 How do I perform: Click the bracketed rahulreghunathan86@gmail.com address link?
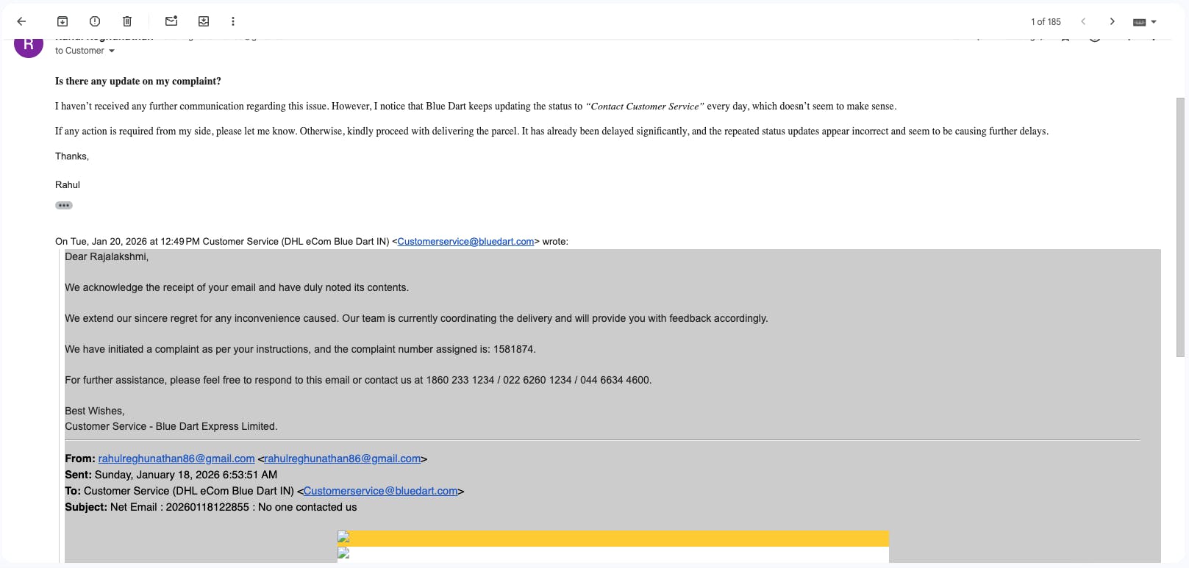[343, 459]
